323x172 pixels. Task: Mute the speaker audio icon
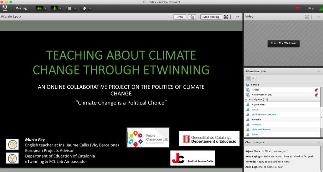coord(39,8)
